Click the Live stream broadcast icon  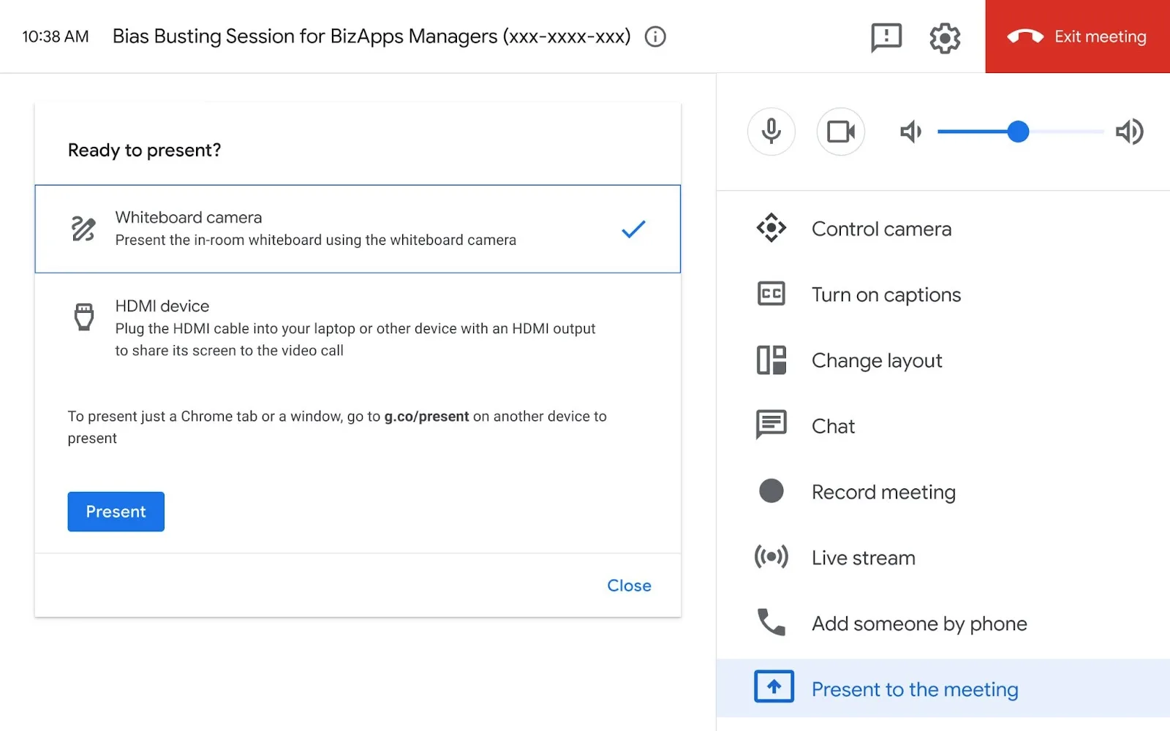coord(771,557)
